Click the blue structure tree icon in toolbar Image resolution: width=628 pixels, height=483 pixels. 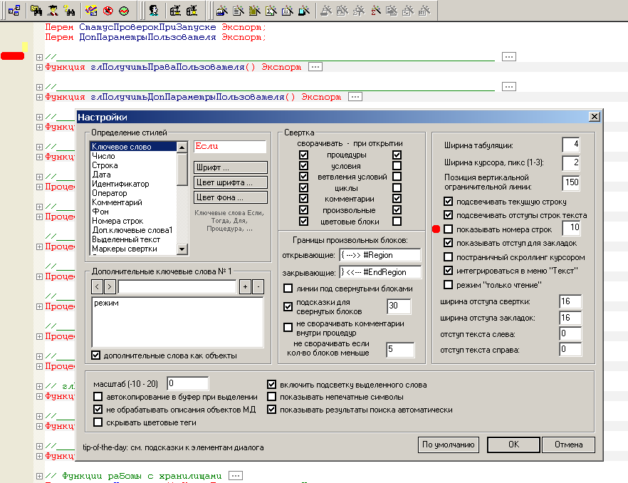coord(14,10)
